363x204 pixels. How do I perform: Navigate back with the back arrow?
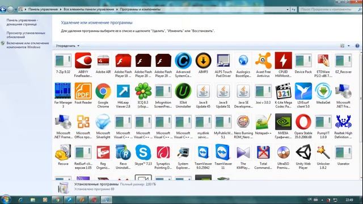[3, 10]
